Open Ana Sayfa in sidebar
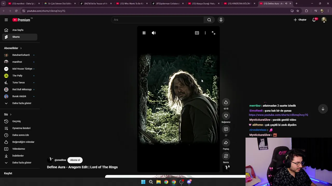 (x=20, y=30)
